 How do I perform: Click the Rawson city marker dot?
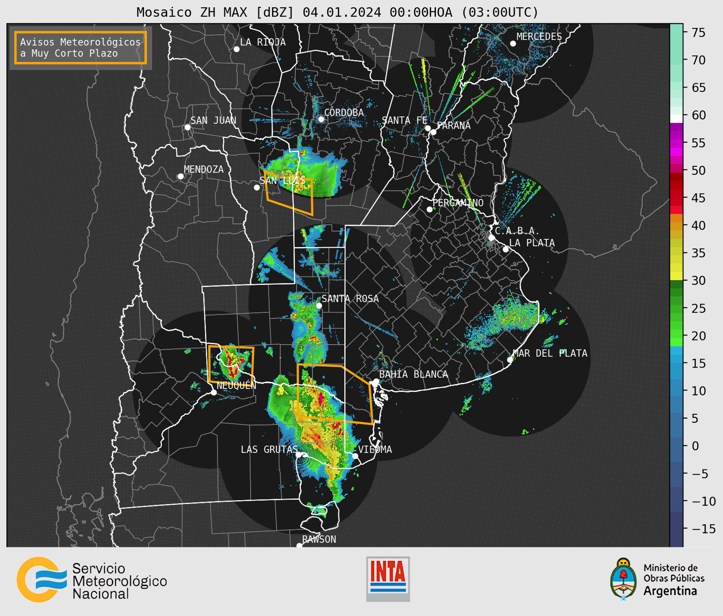point(300,546)
